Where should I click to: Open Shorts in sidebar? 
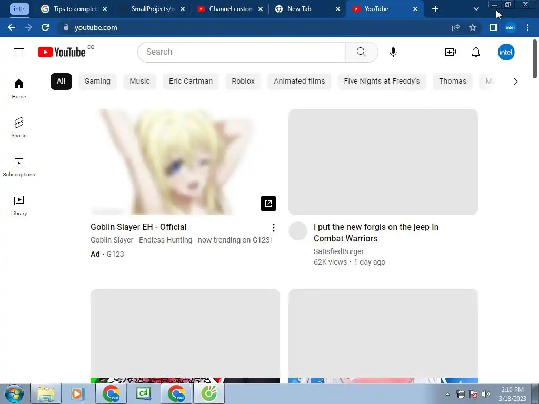tap(19, 127)
